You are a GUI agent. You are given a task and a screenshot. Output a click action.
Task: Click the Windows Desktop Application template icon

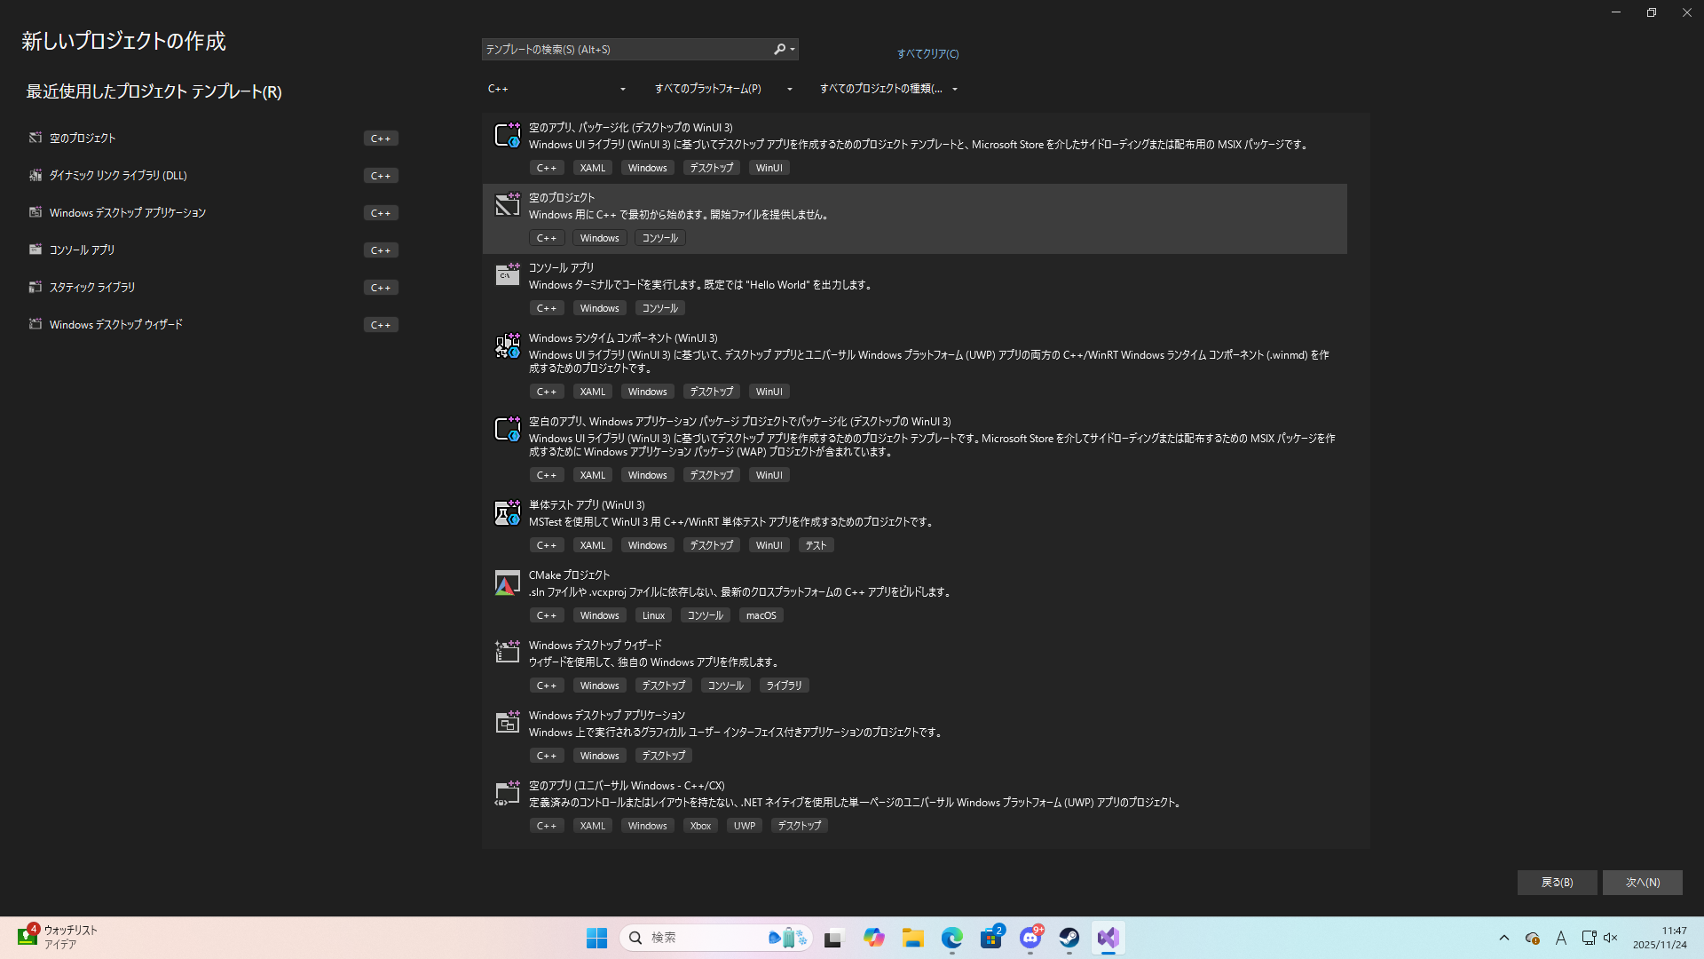click(x=507, y=723)
